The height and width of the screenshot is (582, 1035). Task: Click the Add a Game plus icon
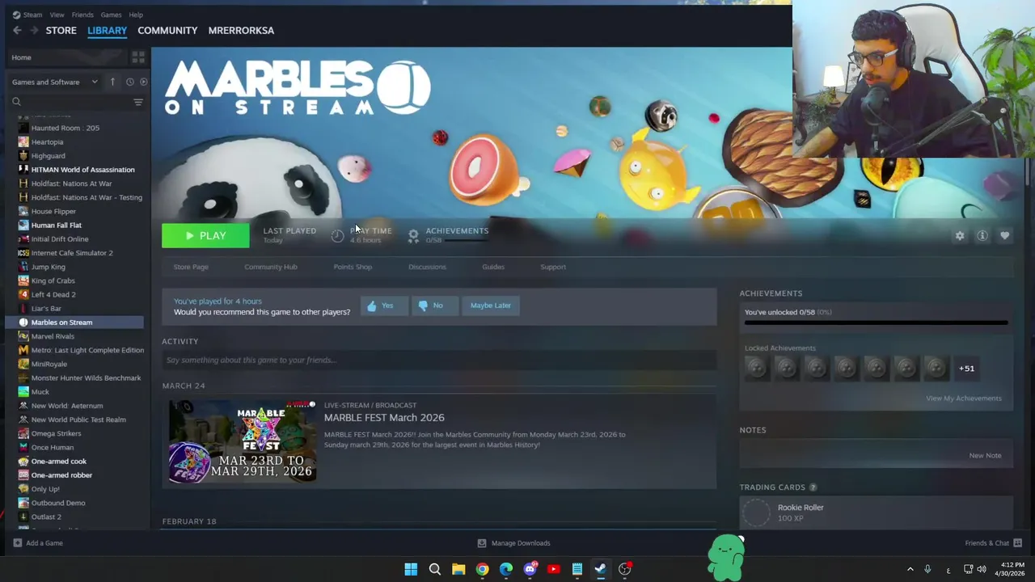[18, 543]
